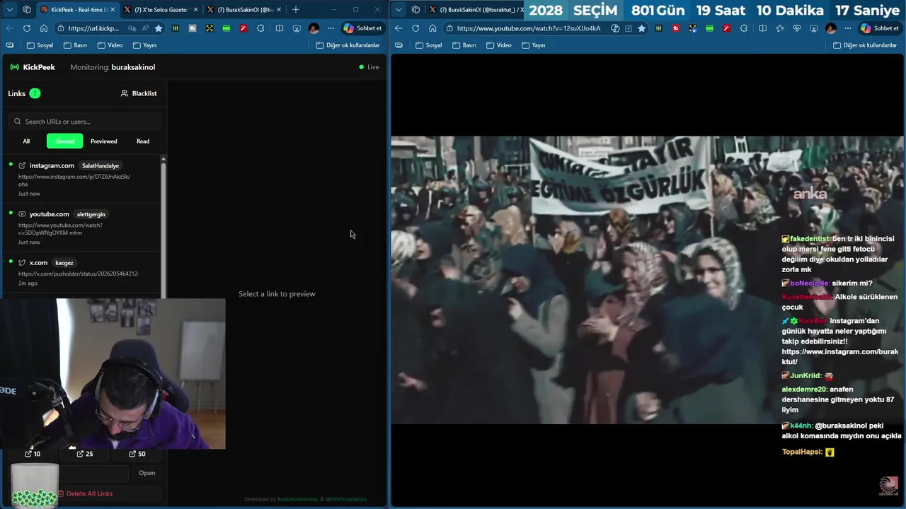This screenshot has height=509, width=906.
Task: Click the YouTube icon on youtube.com entry
Action: [x=22, y=214]
